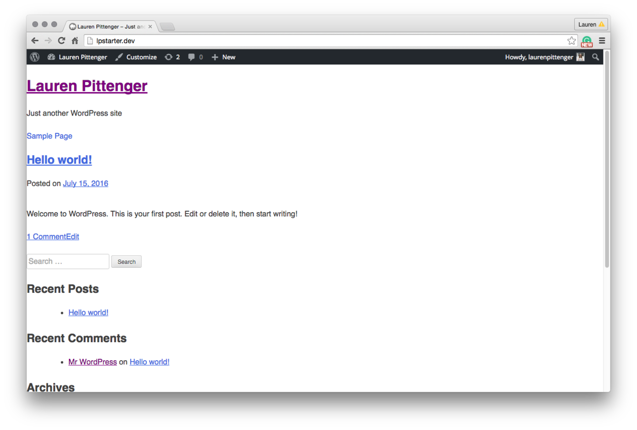Open the Sample Page link
637x430 pixels.
point(49,136)
